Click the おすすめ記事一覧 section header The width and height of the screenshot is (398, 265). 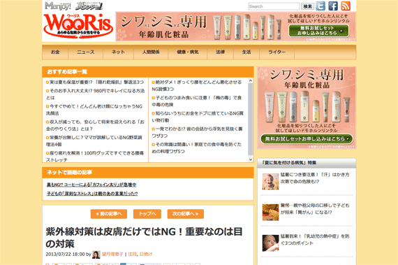(x=148, y=72)
